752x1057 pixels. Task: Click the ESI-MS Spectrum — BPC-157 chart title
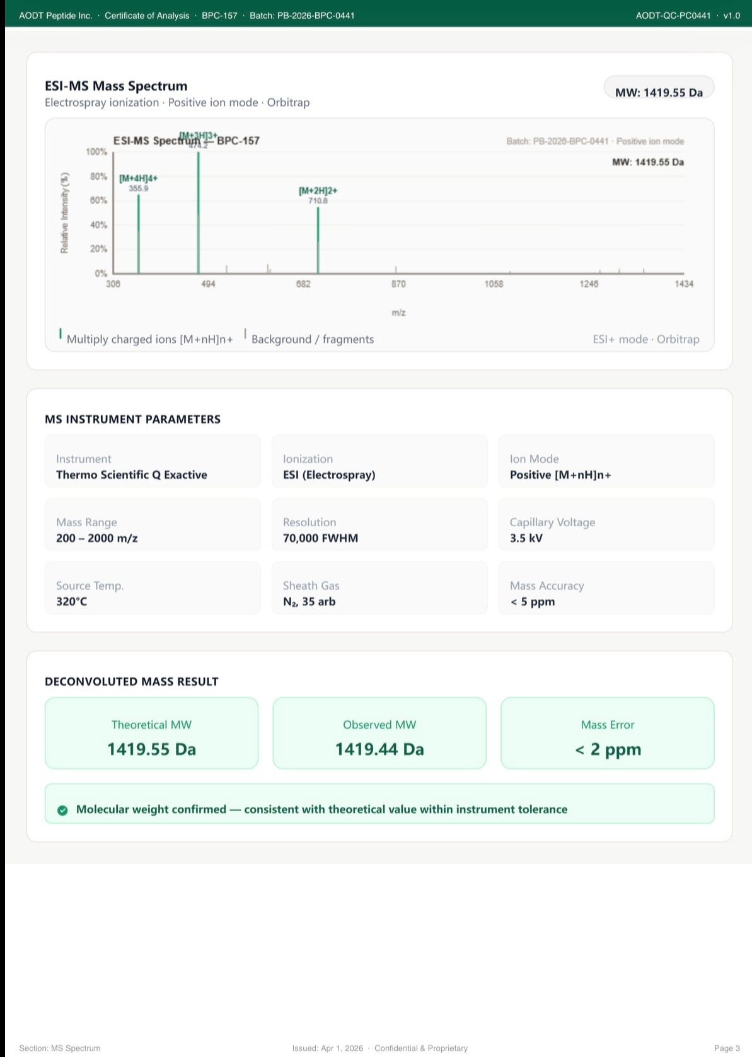(187, 141)
